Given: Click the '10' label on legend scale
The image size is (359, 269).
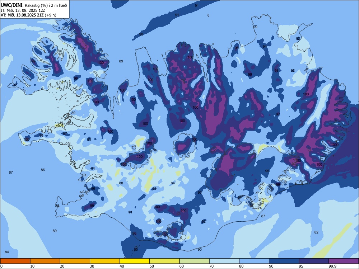Looking at the screenshot, I should pyautogui.click(x=32, y=266).
